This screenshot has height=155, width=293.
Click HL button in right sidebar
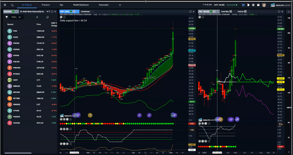coord(289,122)
